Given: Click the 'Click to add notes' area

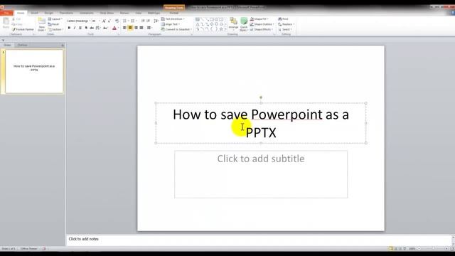Looking at the screenshot, I should pos(258,239).
